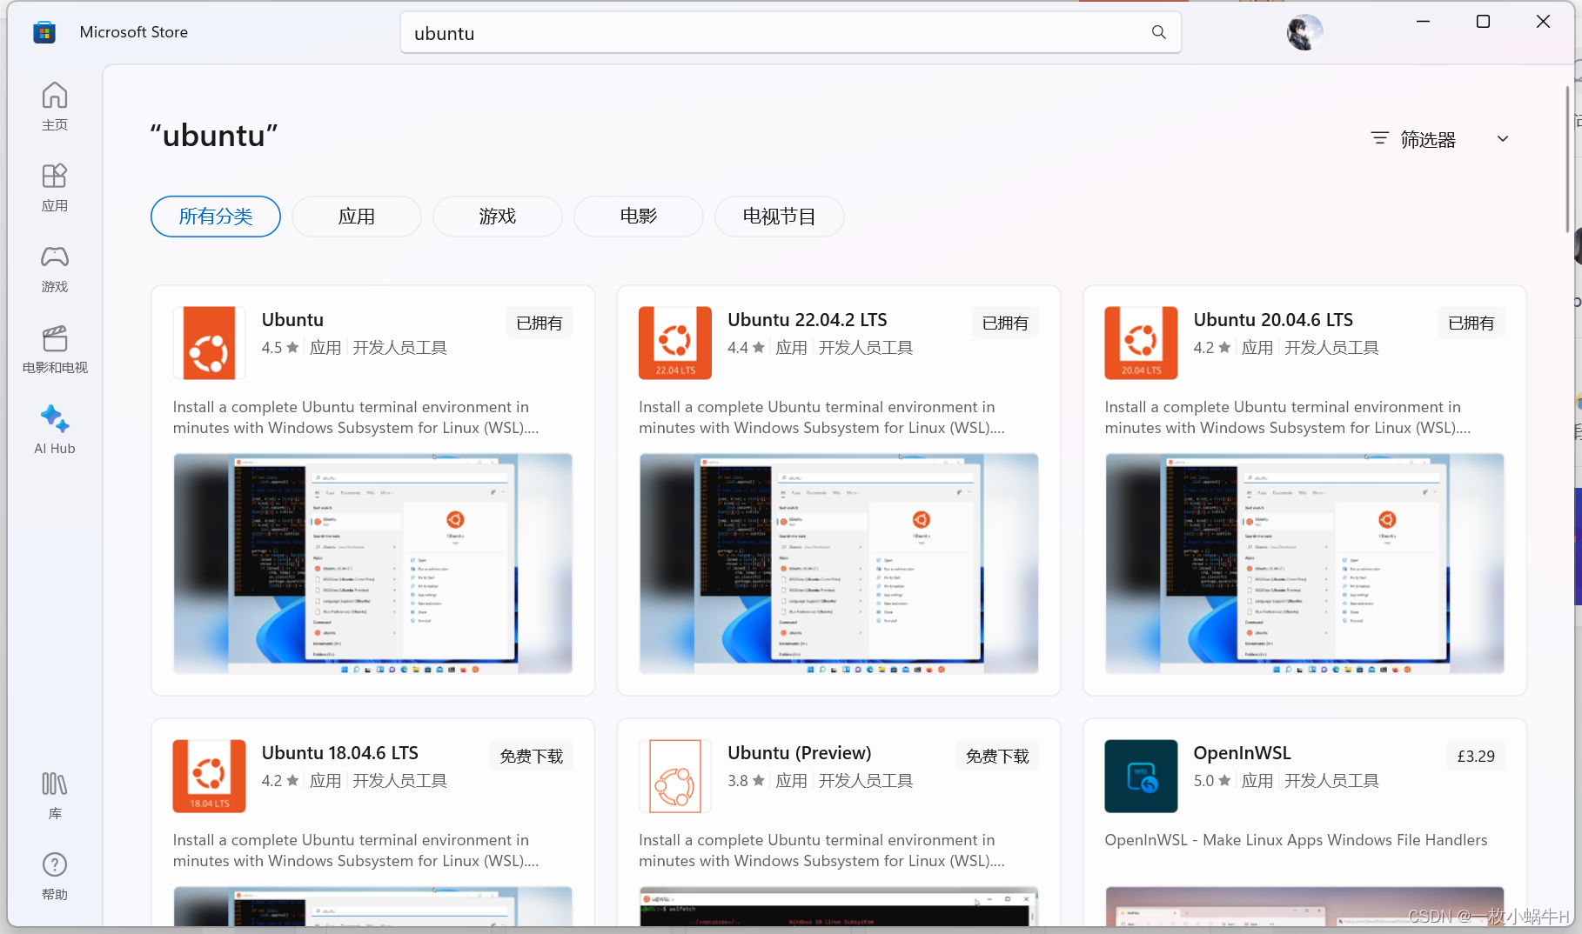1582x934 pixels.
Task: Click the Microsoft Store logo icon
Action: click(x=44, y=32)
